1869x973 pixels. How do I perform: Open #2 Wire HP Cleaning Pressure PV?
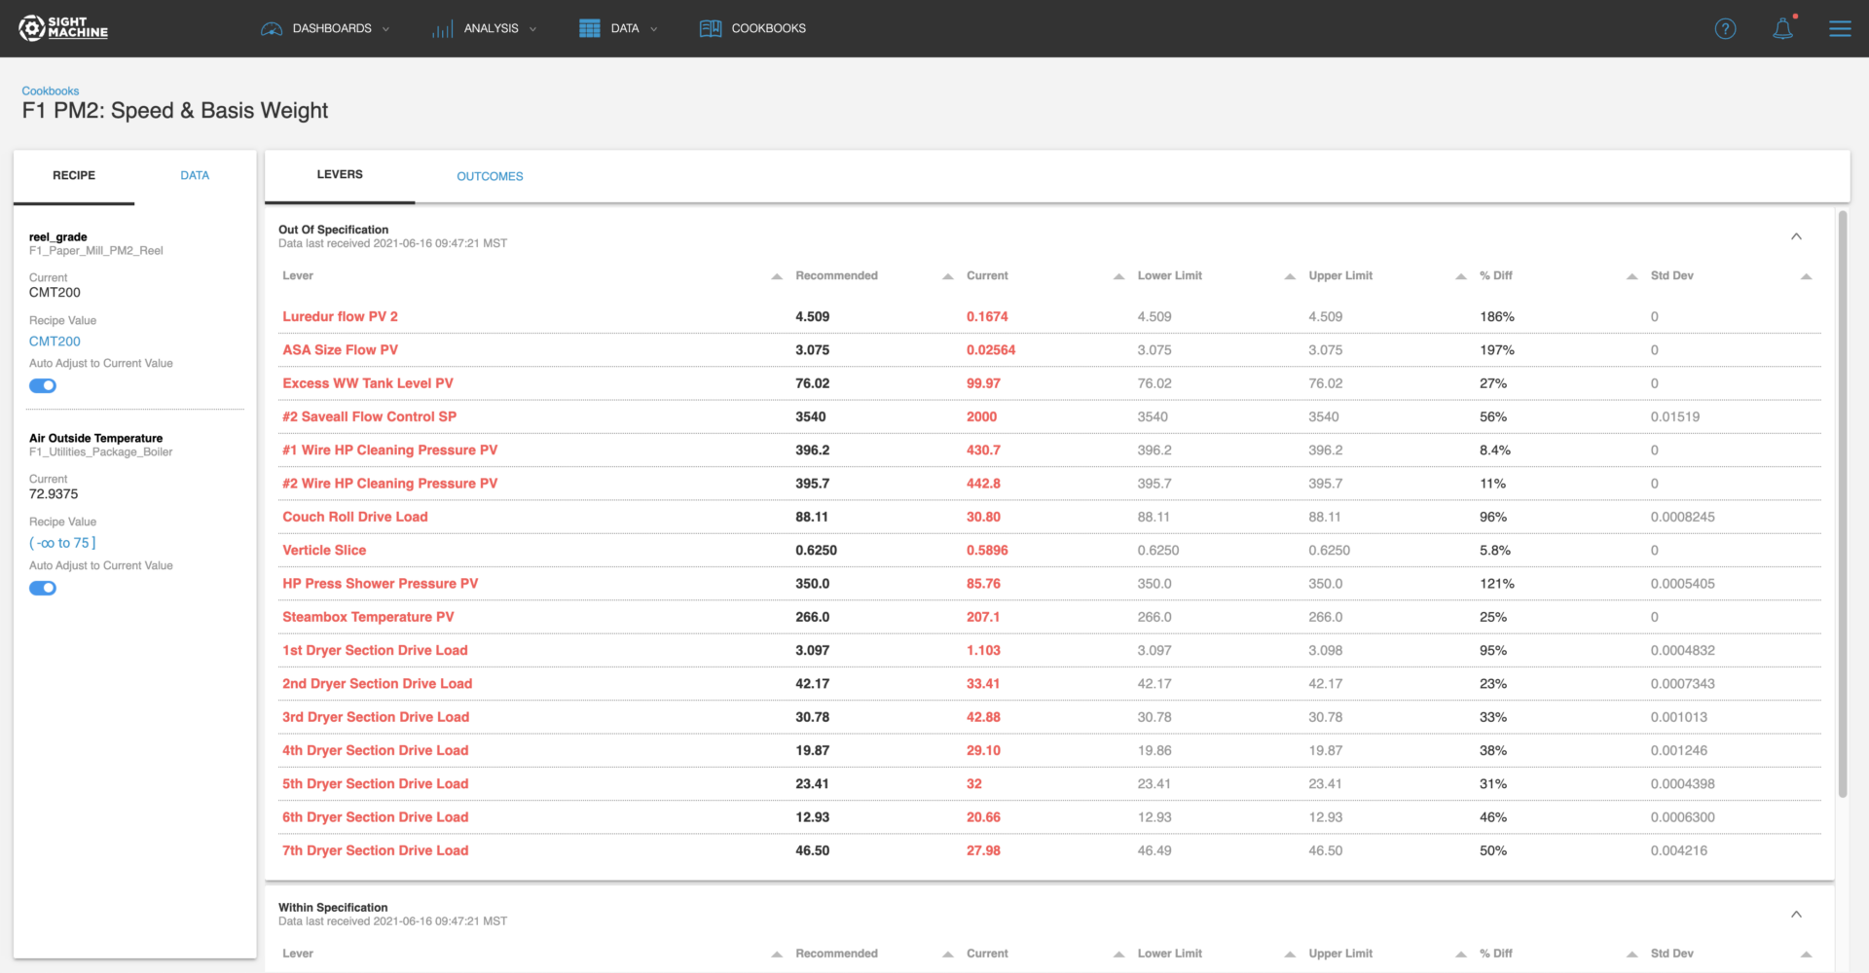coord(389,484)
